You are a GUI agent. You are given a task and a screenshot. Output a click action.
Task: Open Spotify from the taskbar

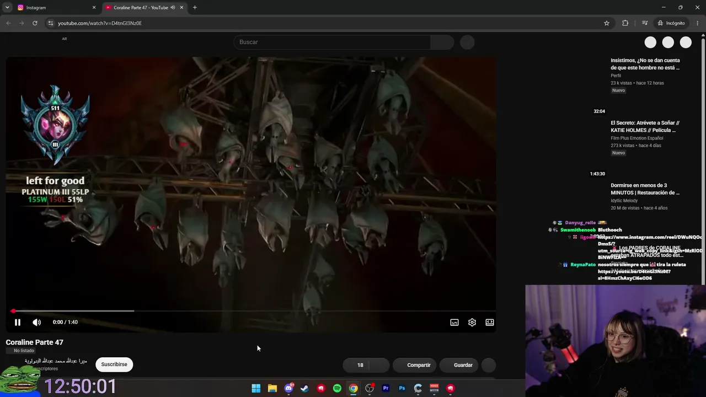[x=337, y=388]
